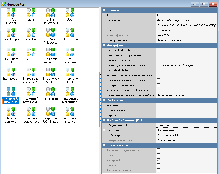Select the Не печатать interface icon

pos(50,91)
